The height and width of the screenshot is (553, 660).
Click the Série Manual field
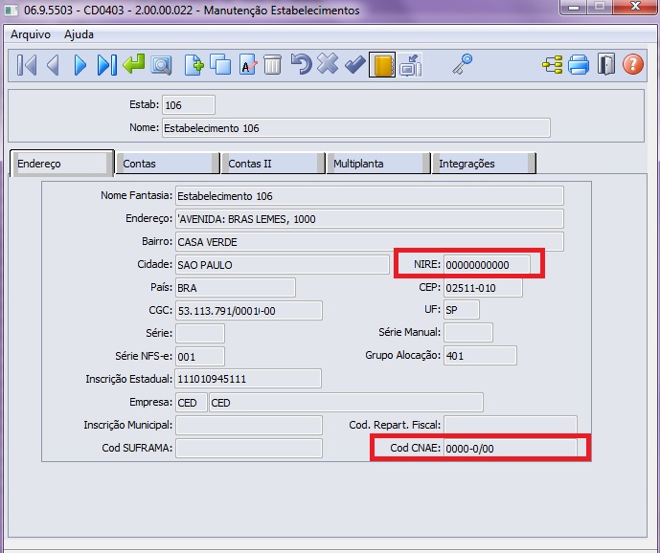pyautogui.click(x=468, y=332)
